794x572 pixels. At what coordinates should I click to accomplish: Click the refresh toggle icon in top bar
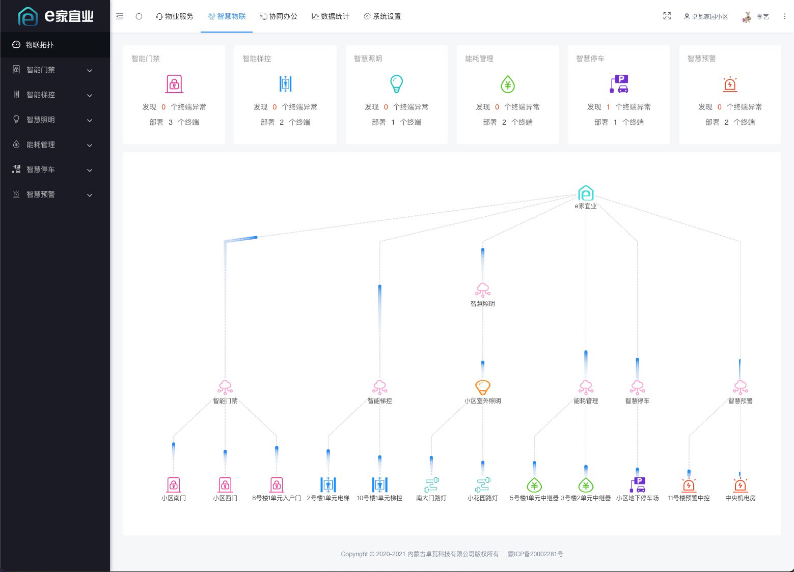click(x=139, y=16)
